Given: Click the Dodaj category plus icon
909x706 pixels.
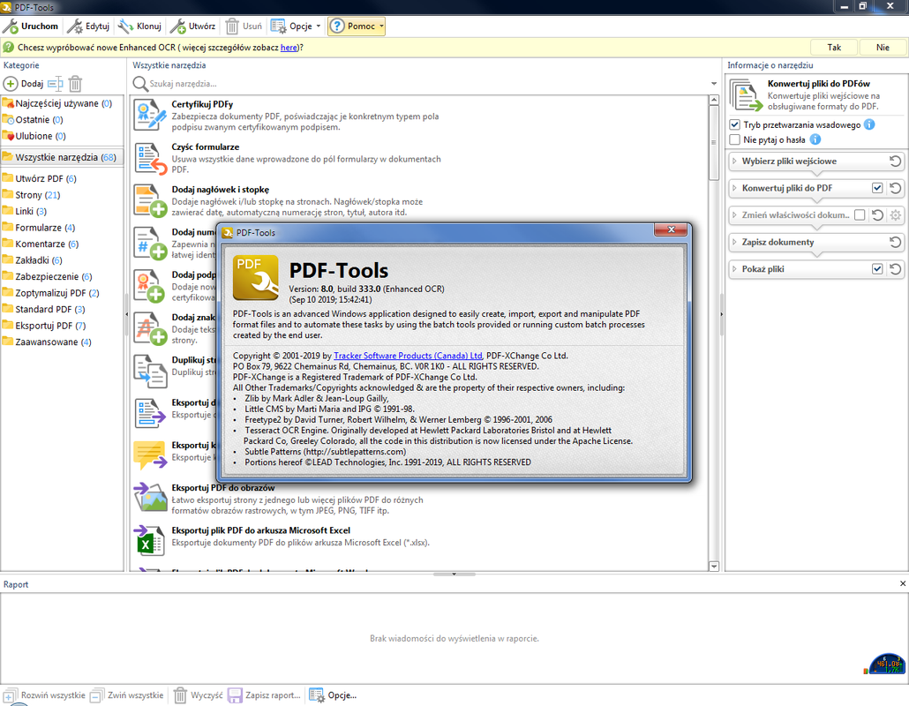Looking at the screenshot, I should (x=11, y=84).
